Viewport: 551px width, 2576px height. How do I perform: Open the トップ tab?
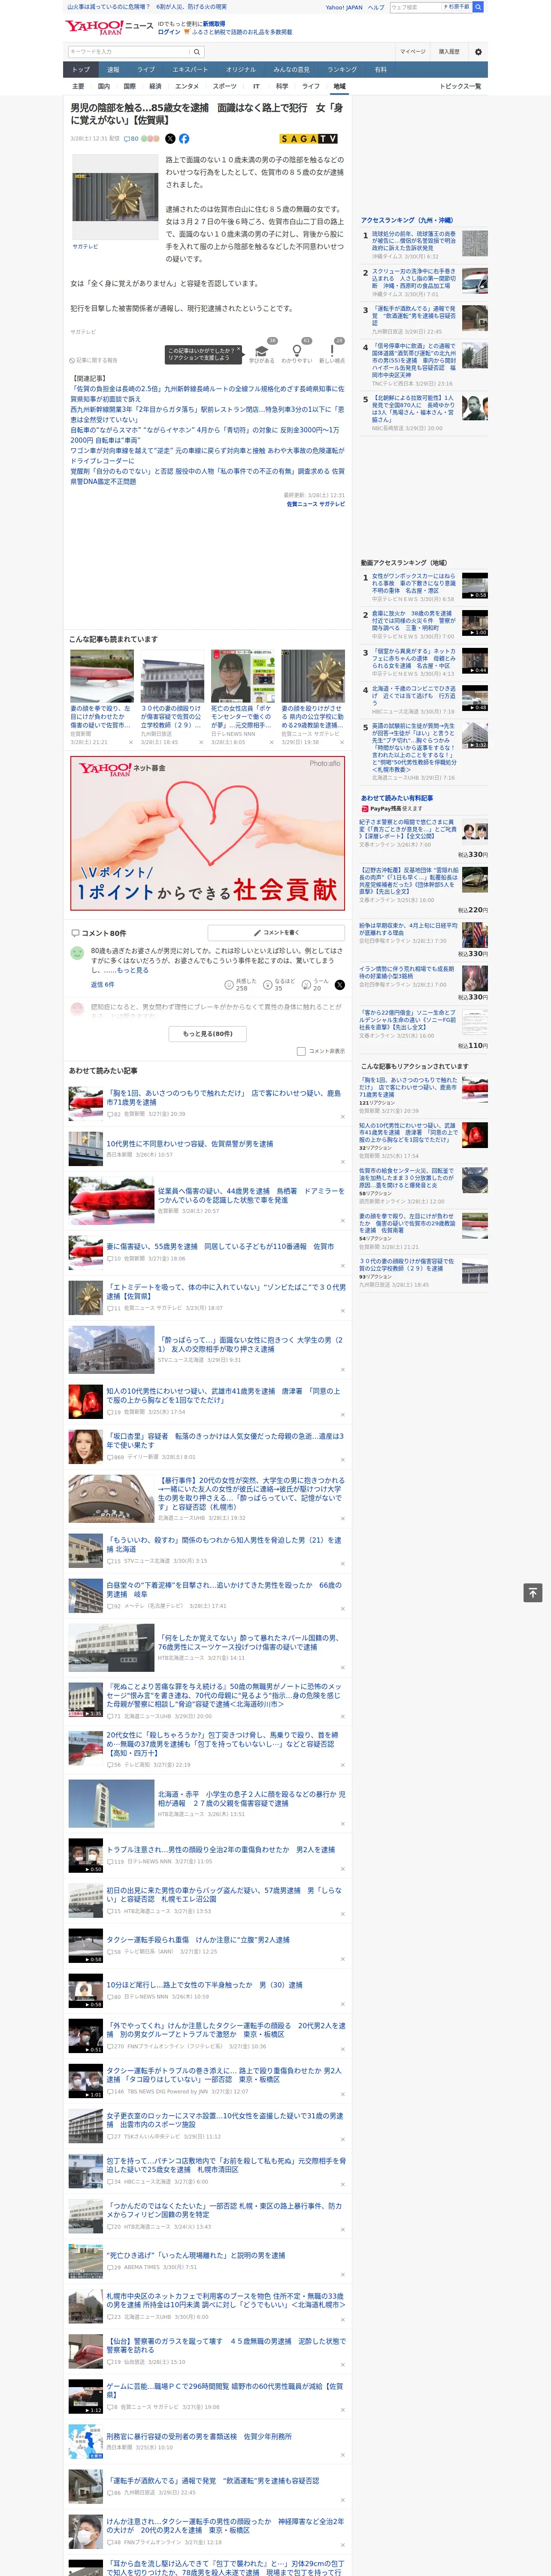pos(81,70)
